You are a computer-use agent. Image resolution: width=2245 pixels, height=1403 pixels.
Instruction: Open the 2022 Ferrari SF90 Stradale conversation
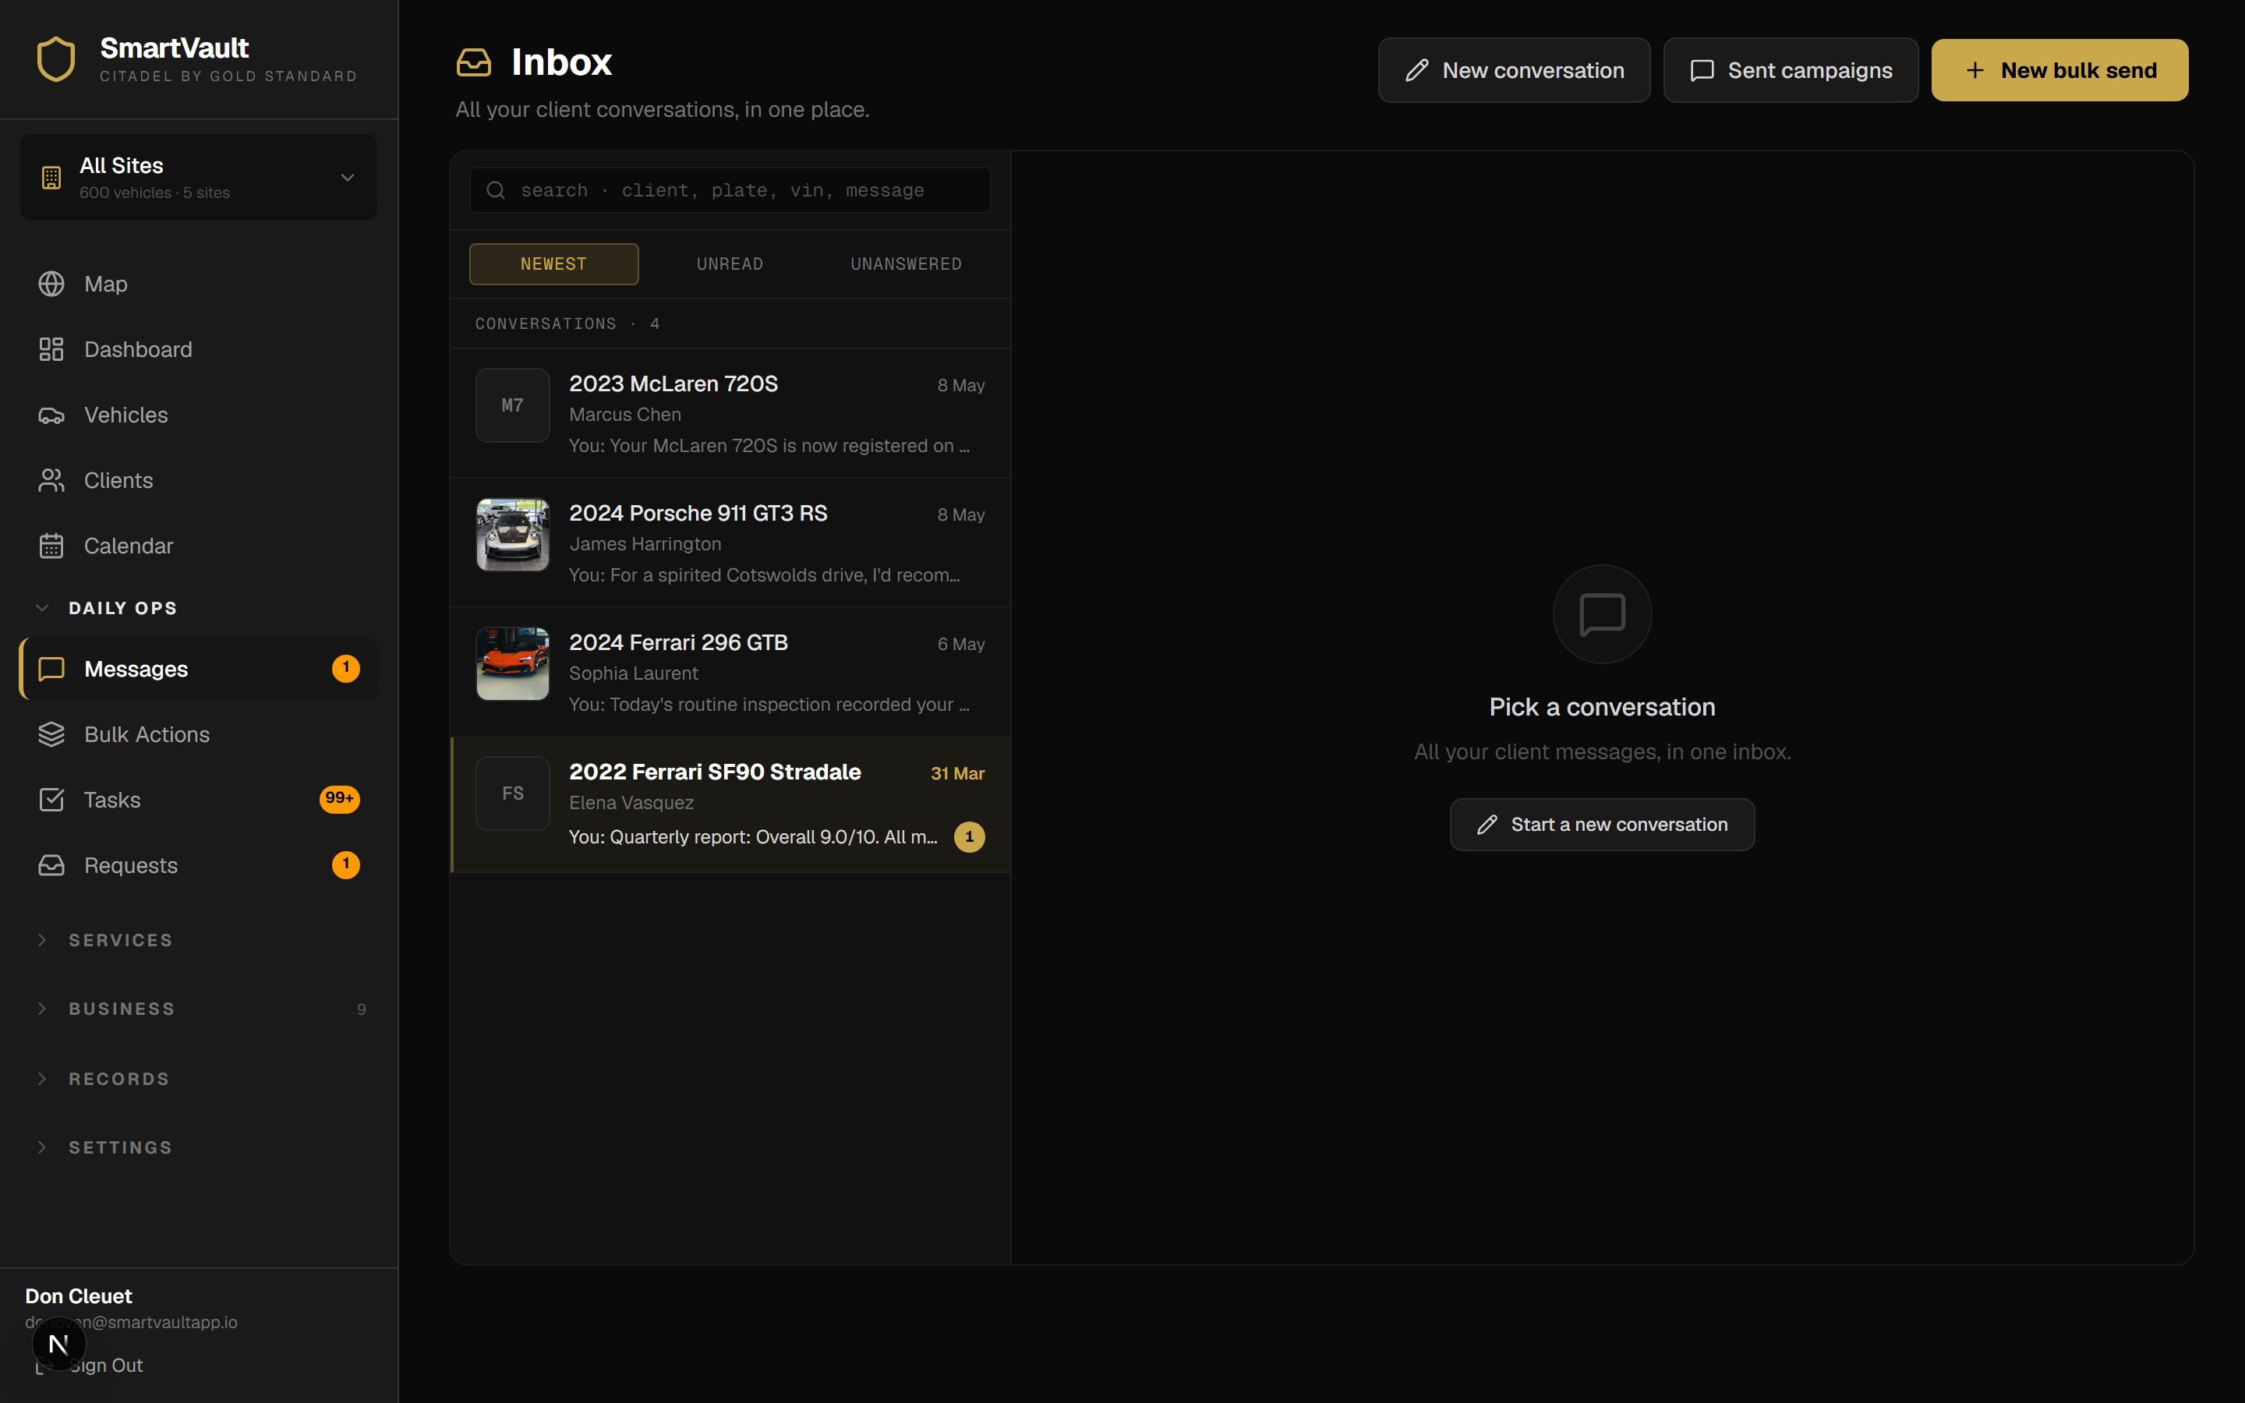click(730, 804)
